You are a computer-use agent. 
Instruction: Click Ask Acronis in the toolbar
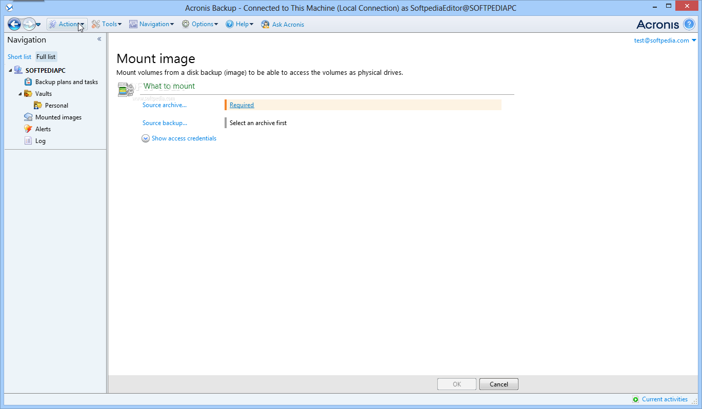tap(283, 24)
